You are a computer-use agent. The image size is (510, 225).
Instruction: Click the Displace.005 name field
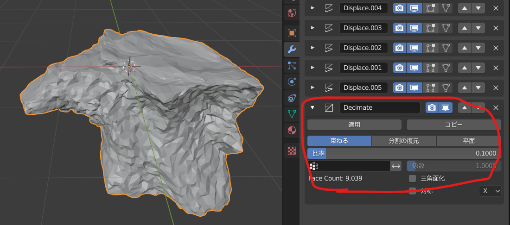pos(363,87)
